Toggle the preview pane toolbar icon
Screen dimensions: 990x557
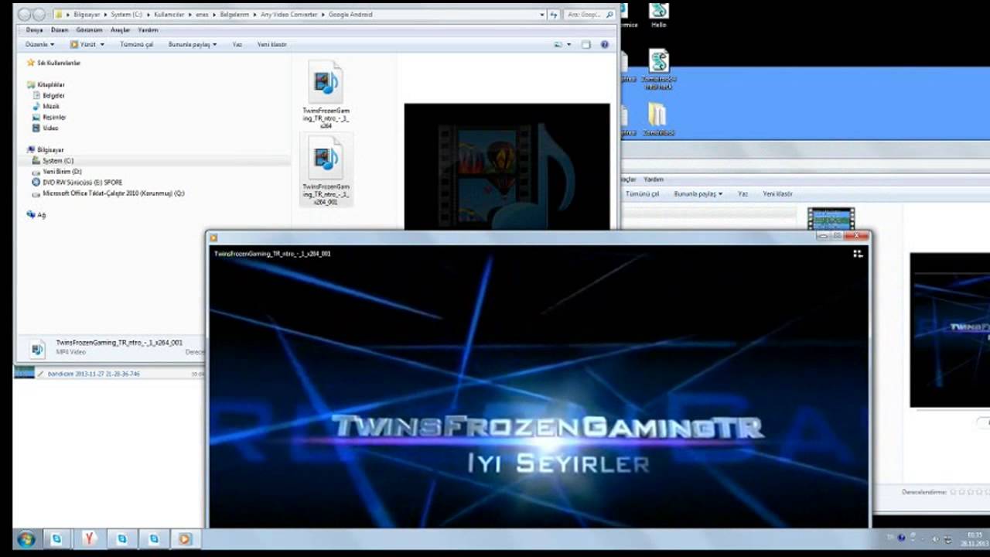[x=586, y=44]
